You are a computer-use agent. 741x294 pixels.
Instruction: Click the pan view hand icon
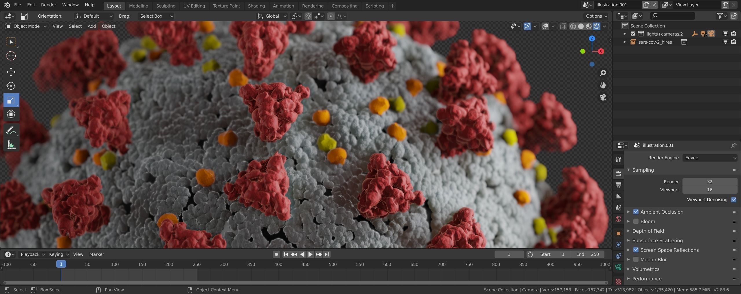pyautogui.click(x=603, y=85)
